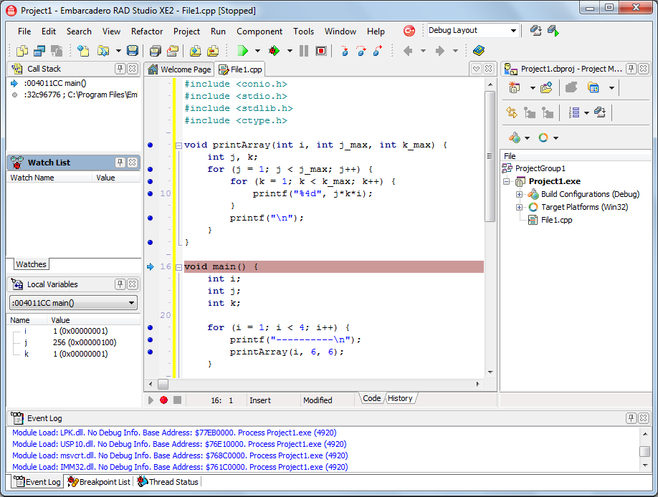Click the play macro triangle below the editor

pyautogui.click(x=151, y=400)
